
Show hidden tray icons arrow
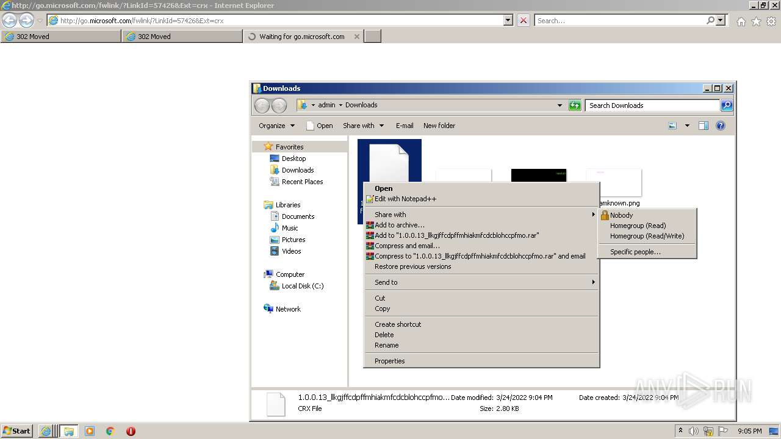pos(680,430)
